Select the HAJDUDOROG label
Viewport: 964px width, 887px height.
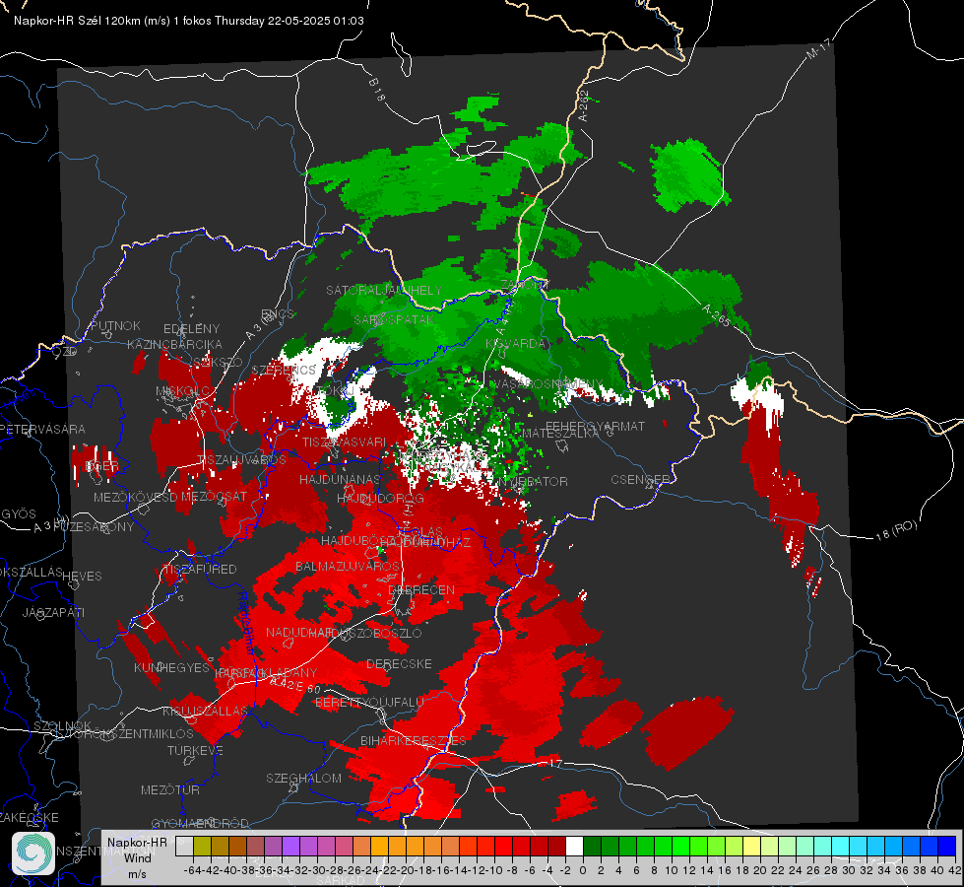click(x=380, y=498)
